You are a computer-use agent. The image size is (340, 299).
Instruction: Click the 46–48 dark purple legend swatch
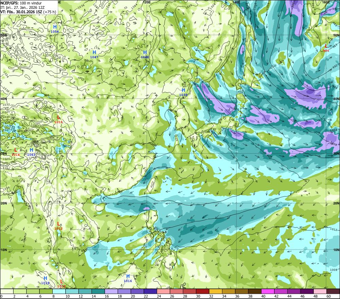pyautogui.click(x=307, y=292)
